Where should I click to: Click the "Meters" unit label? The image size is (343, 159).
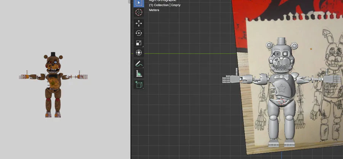pos(154,10)
